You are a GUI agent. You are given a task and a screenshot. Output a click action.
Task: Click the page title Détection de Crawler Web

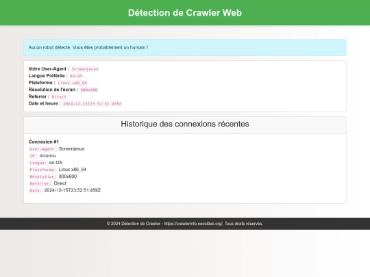tap(185, 13)
